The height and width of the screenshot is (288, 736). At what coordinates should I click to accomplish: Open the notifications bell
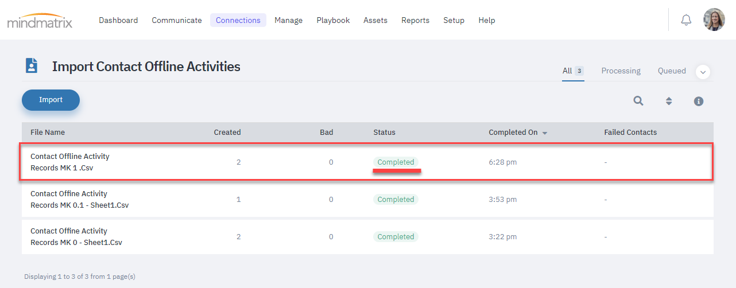point(686,20)
